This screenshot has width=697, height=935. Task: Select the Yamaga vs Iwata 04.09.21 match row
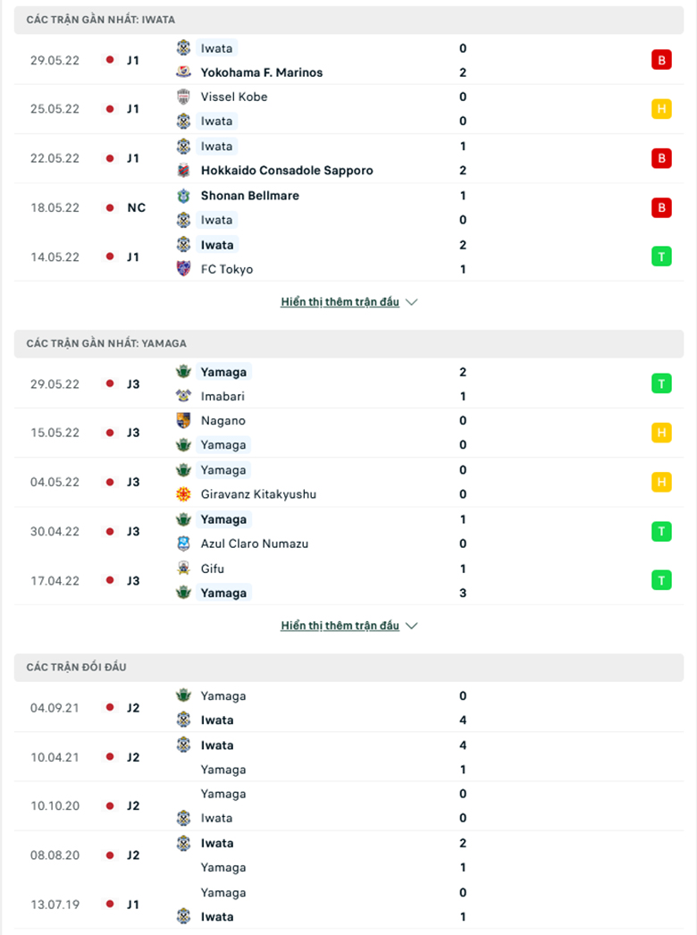coord(348,708)
